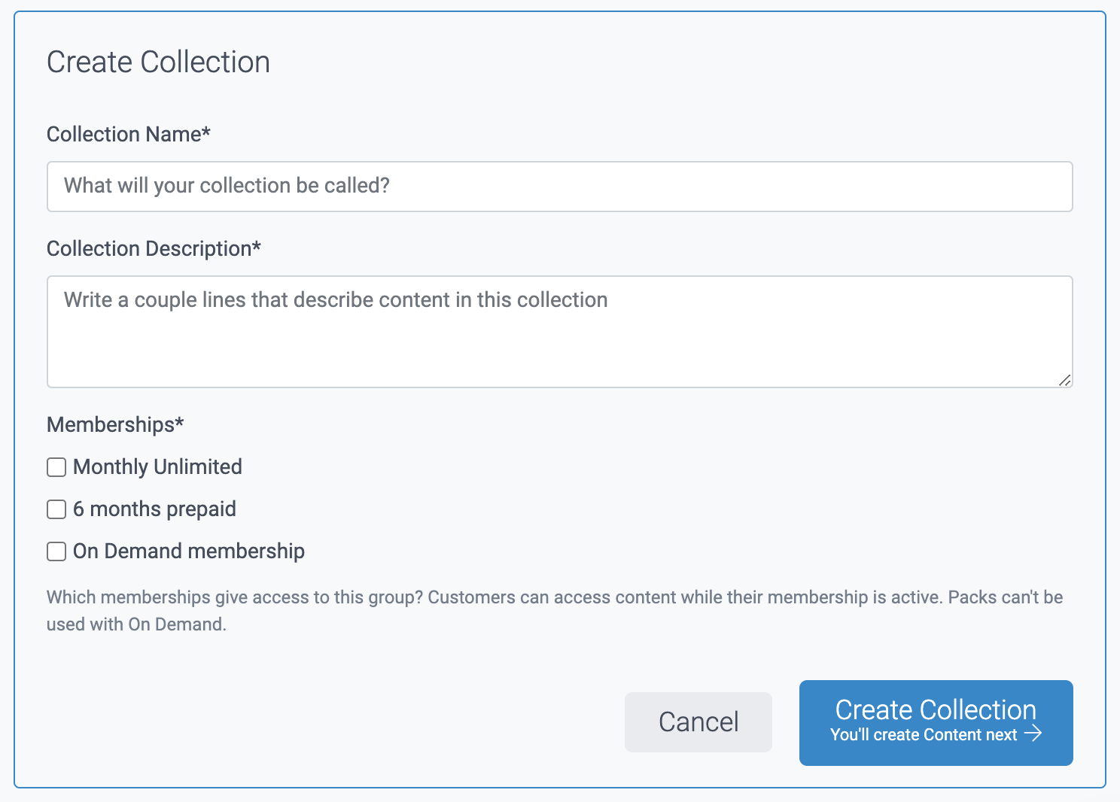
Task: Select the On Demand membership checkbox
Action: (56, 551)
